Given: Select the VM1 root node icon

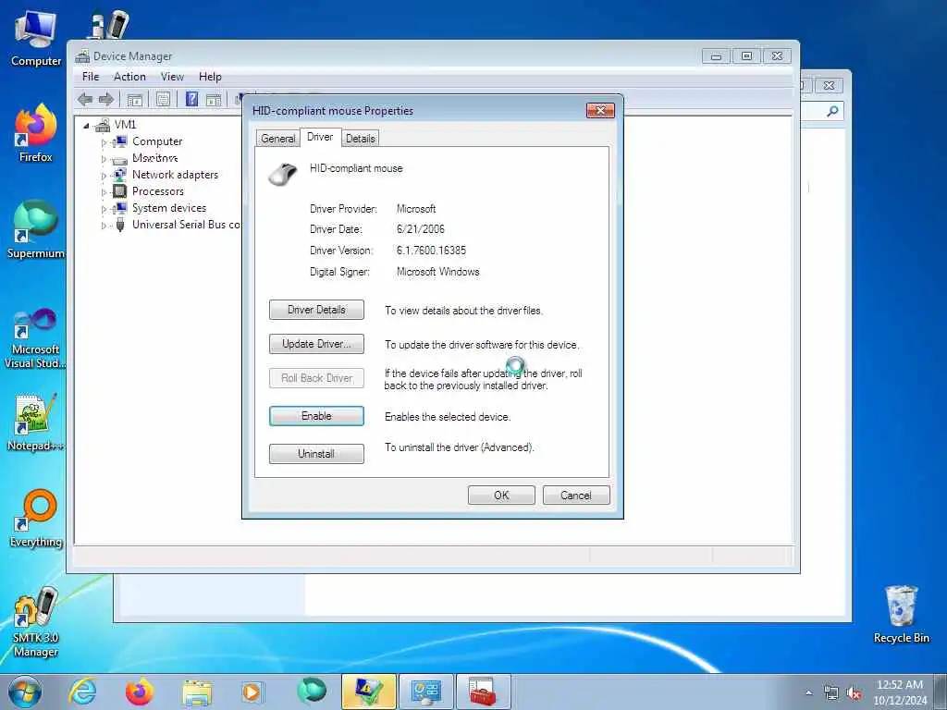Looking at the screenshot, I should click(103, 125).
